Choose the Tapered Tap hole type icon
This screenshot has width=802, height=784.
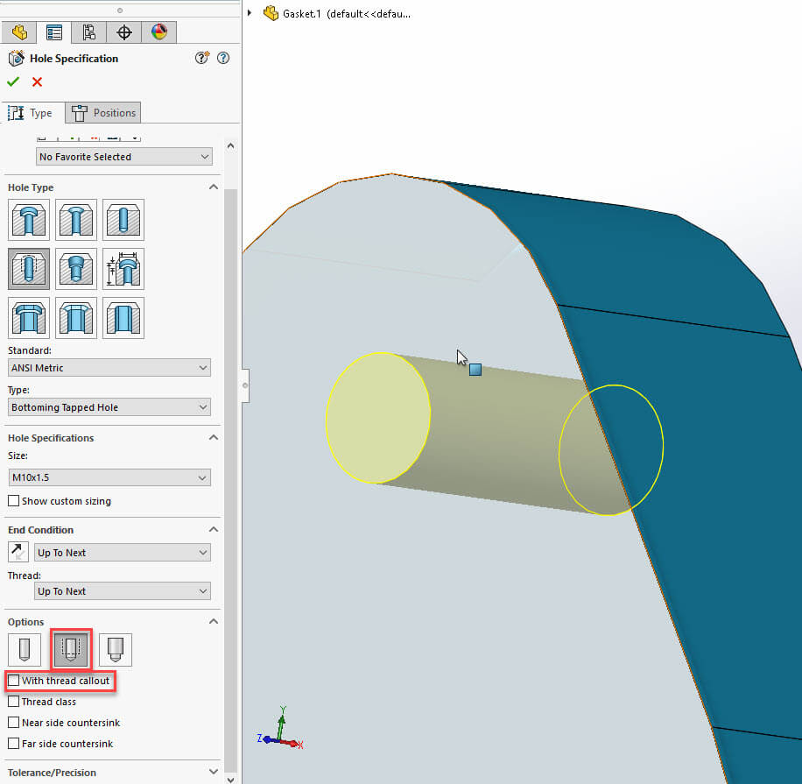tap(76, 269)
